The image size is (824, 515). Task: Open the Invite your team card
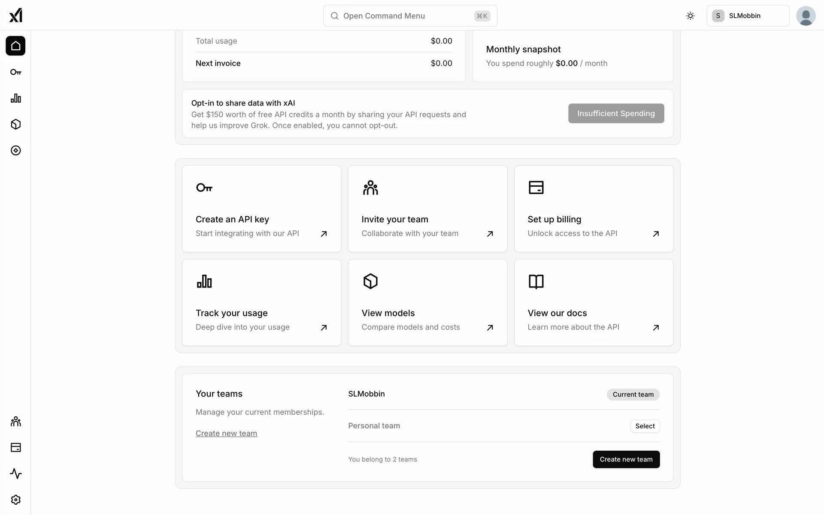[427, 209]
